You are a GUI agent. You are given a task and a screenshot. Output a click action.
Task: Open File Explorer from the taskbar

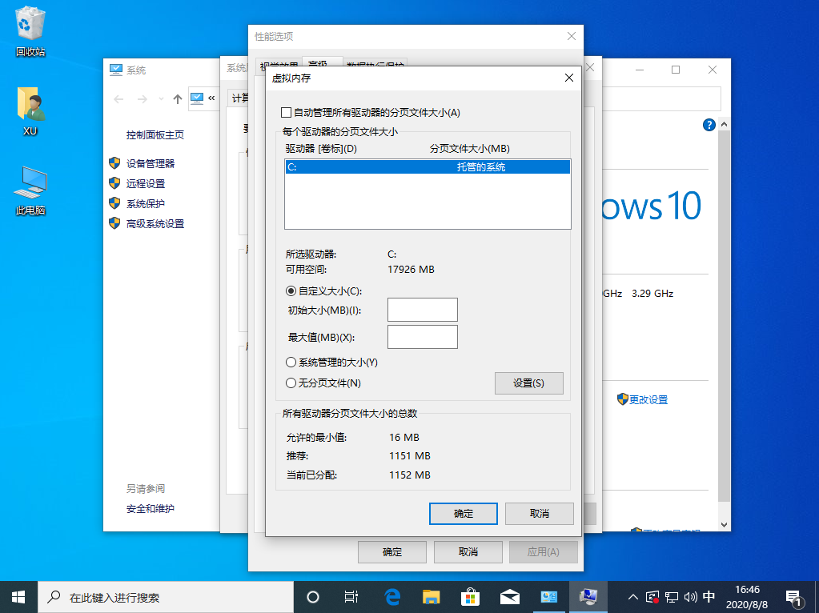tap(431, 596)
